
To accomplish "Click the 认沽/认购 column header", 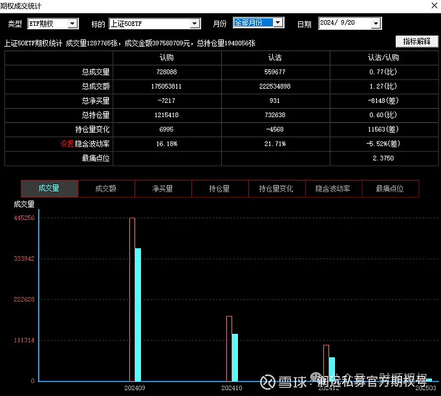I will pyautogui.click(x=383, y=58).
